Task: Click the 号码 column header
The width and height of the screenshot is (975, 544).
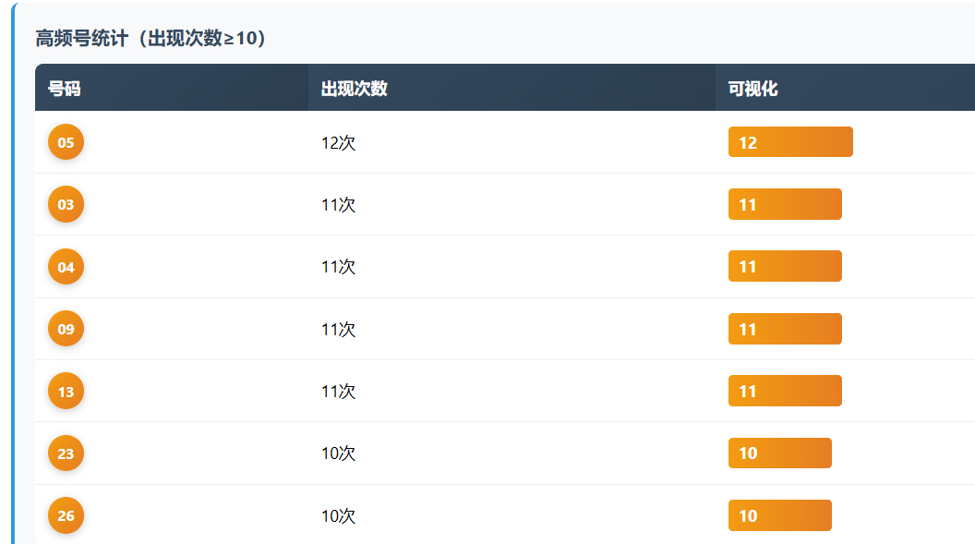Action: coord(65,89)
